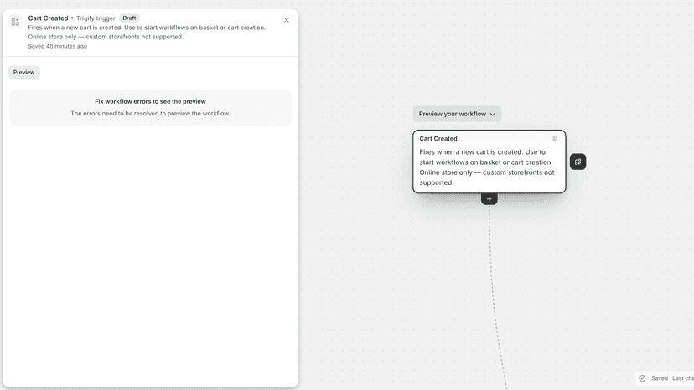694x390 pixels.
Task: Click the Fix workflow errors message heading
Action: coord(150,101)
